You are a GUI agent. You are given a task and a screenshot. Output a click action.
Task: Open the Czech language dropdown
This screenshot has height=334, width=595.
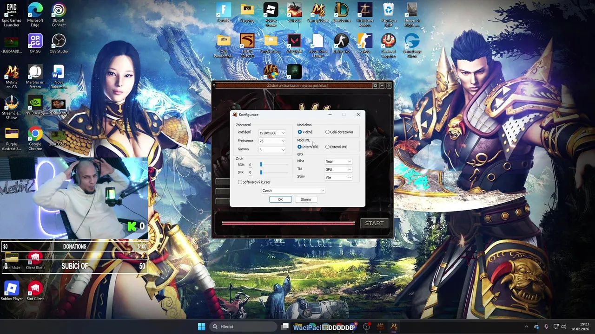point(293,191)
